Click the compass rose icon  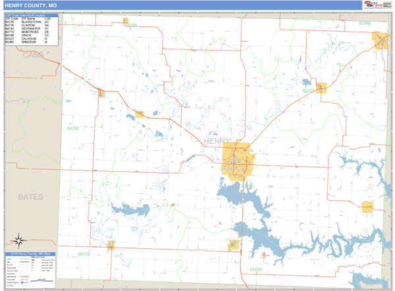[17, 240]
